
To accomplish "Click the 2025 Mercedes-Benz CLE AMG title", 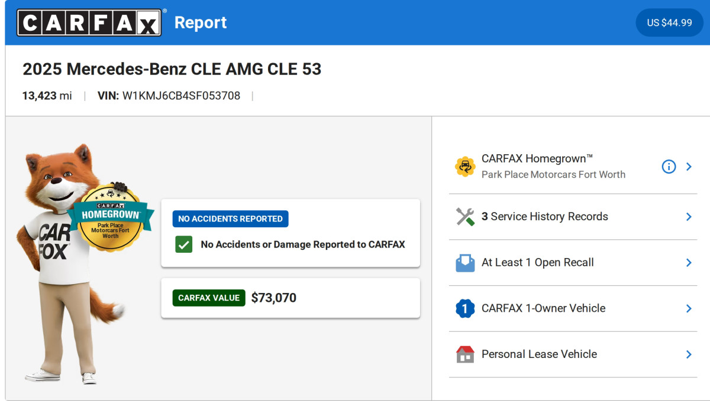I will pyautogui.click(x=172, y=69).
